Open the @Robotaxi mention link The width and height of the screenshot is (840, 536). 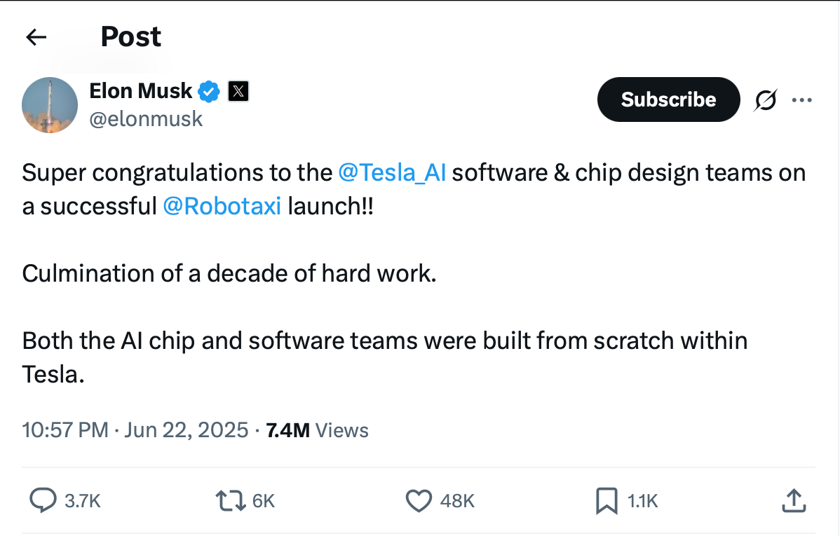click(x=222, y=206)
